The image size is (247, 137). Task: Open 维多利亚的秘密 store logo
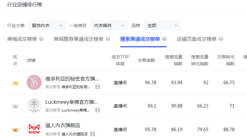click(x=34, y=82)
